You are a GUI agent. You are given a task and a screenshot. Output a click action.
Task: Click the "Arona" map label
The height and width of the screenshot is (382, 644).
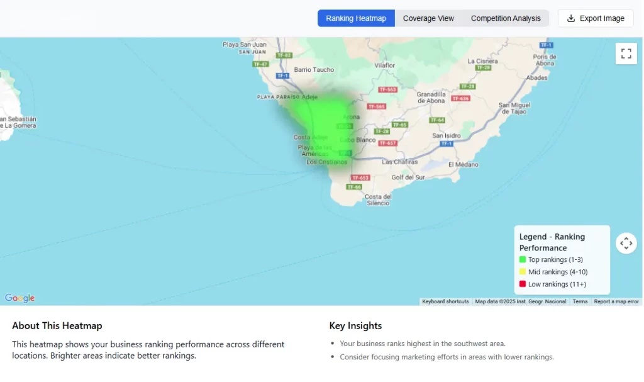(x=351, y=117)
